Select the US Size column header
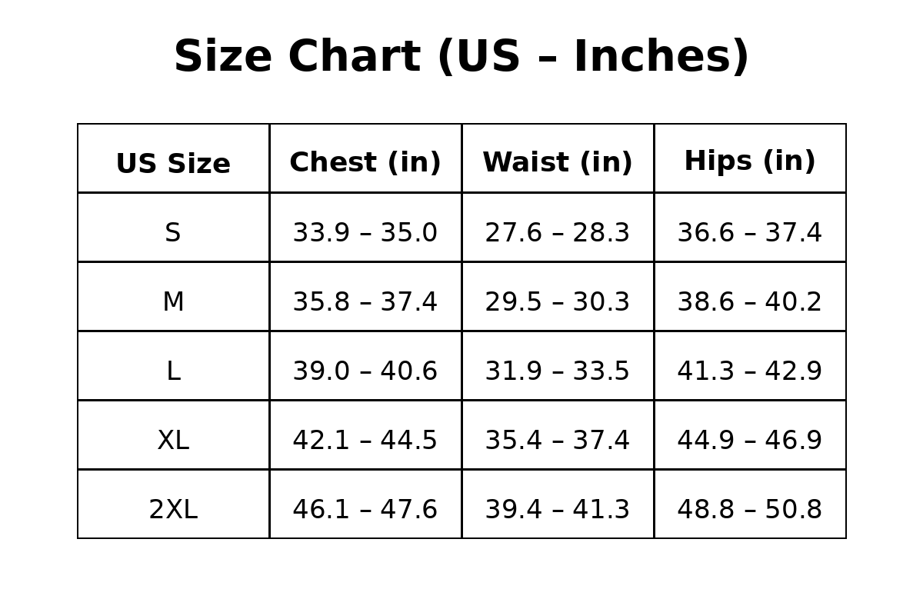This screenshot has height=609, width=923. pos(173,164)
